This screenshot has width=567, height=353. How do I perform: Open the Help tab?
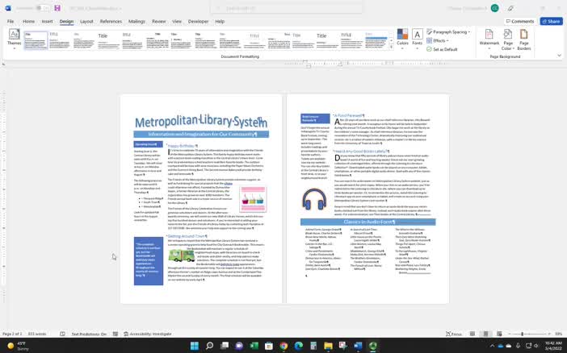220,22
